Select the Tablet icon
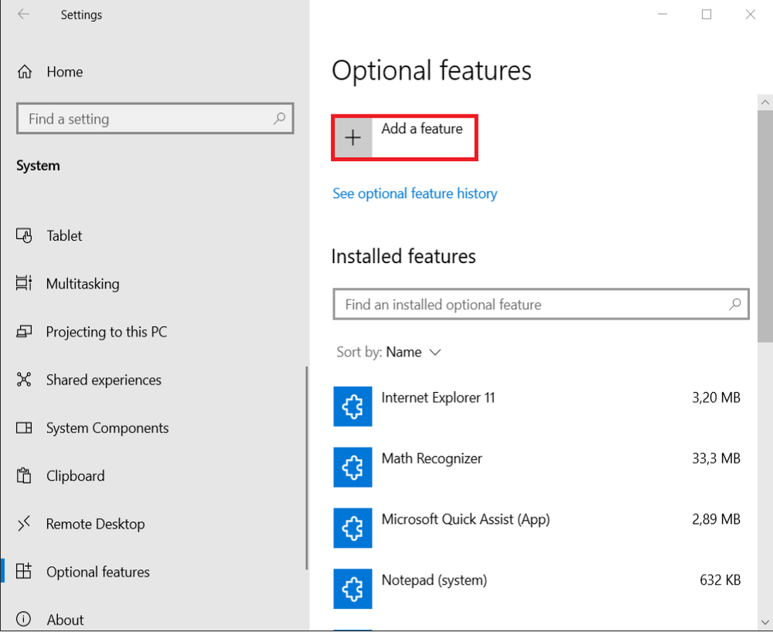773x632 pixels. (x=24, y=236)
